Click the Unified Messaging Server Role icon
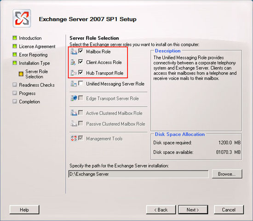This screenshot has height=221, width=253. point(74,84)
